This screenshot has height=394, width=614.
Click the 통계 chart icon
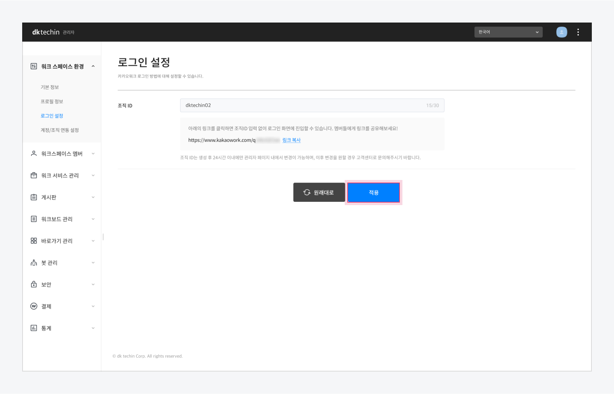34,328
